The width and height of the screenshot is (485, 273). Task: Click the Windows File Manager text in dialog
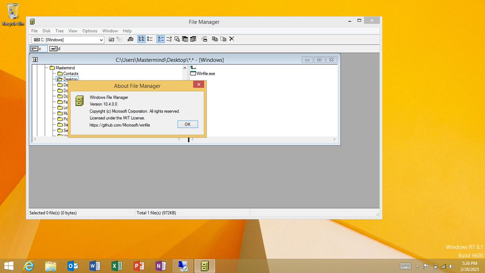(x=109, y=97)
